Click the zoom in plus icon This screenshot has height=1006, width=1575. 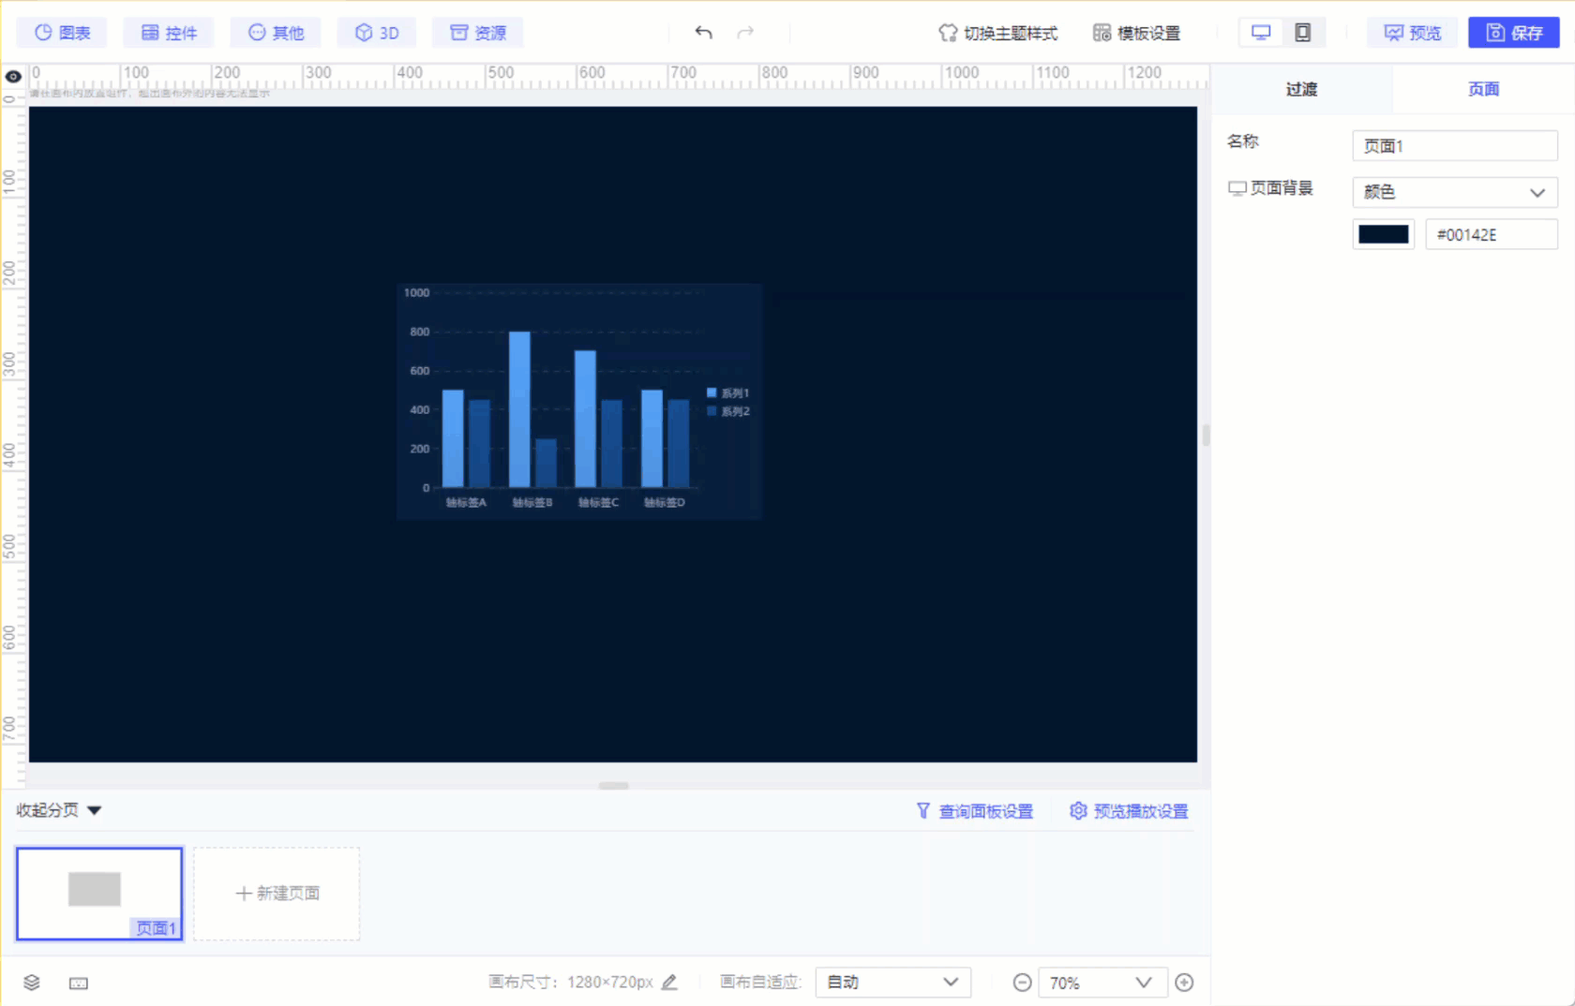coord(1184,983)
